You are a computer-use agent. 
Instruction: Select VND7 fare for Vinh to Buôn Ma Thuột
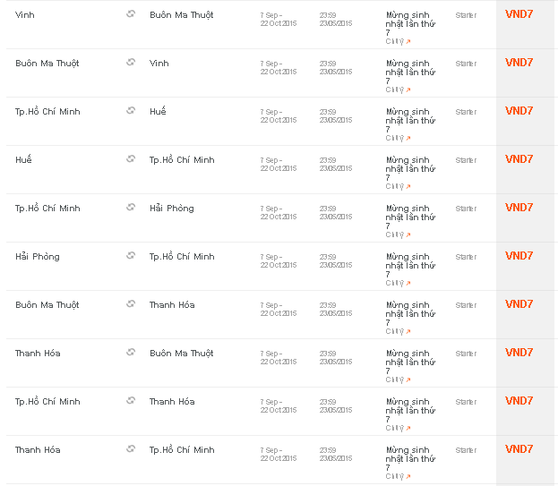point(519,14)
